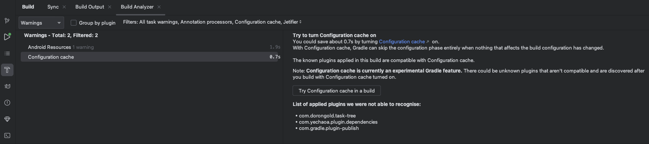649x144 pixels.
Task: Open the Terminal icon in sidebar
Action: (7, 135)
